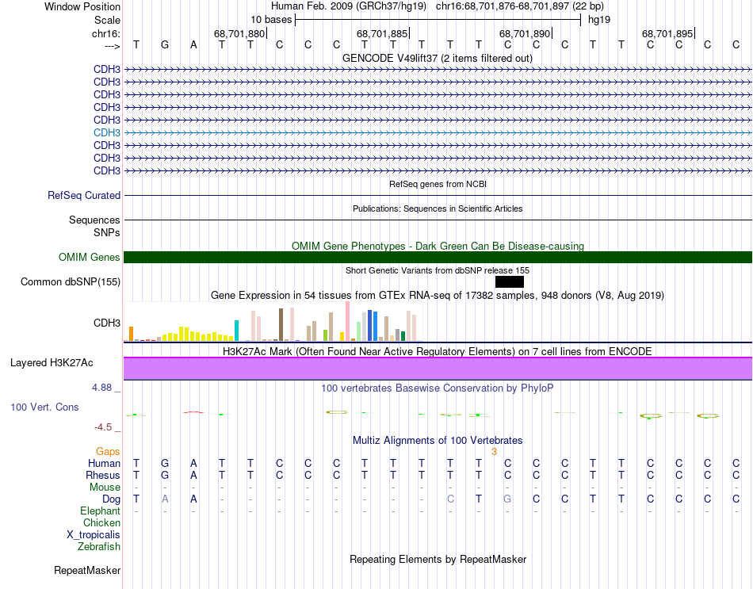Click the 10 bases scale bar
753x589 pixels.
[x=438, y=20]
